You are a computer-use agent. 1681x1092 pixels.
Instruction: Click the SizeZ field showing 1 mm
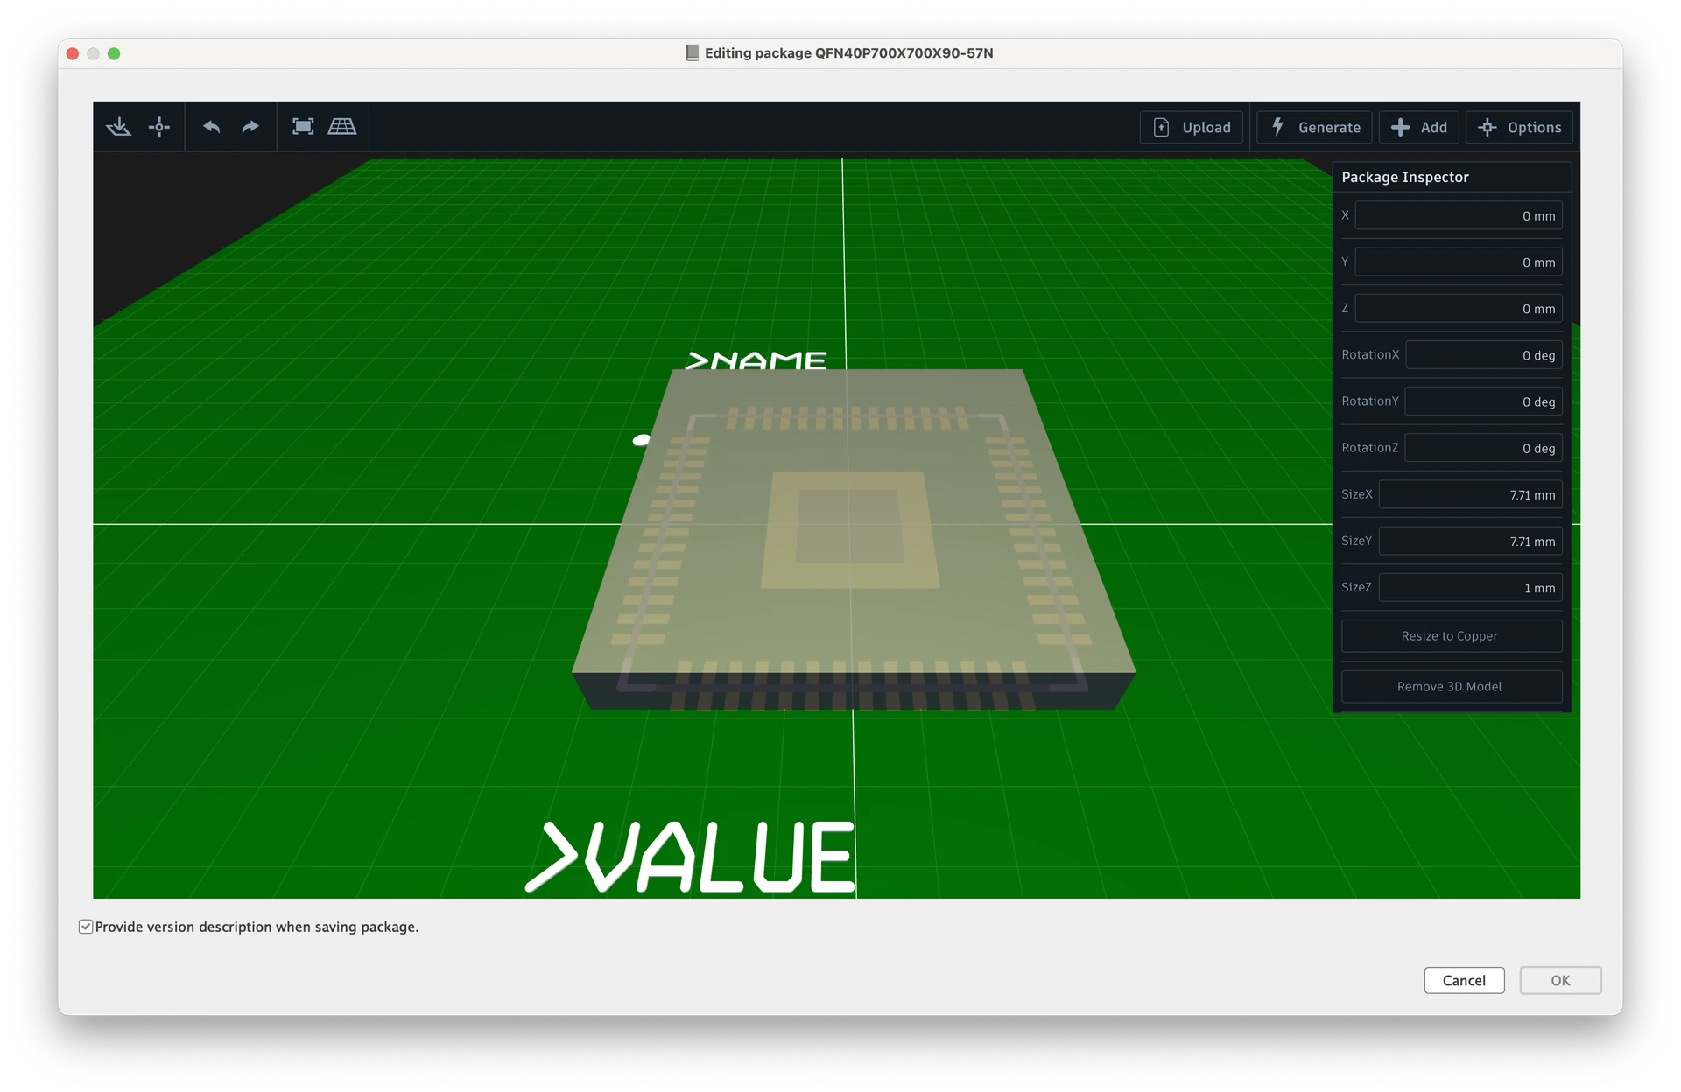tap(1470, 588)
